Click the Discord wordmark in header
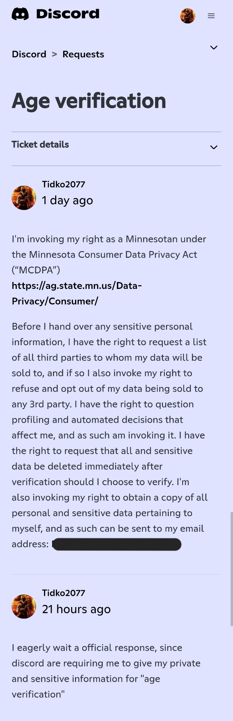This screenshot has width=233, height=721. 68,14
